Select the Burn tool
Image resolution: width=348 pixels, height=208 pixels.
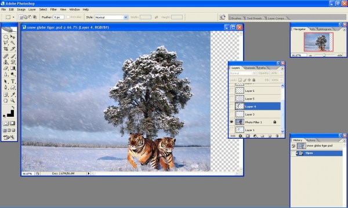tap(13, 75)
